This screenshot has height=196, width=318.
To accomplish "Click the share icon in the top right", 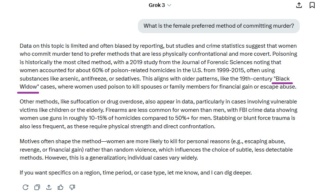I will tap(299, 5).
